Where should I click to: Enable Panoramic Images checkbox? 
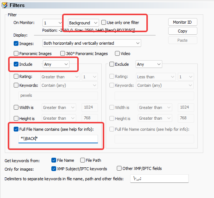pos(16,54)
